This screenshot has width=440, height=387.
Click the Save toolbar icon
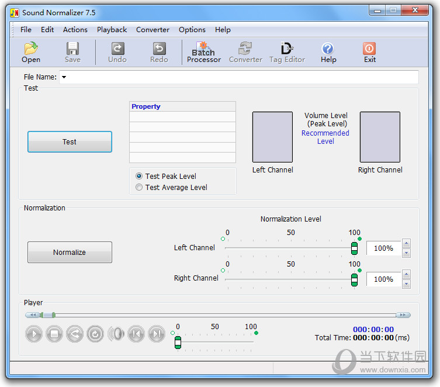pyautogui.click(x=72, y=52)
